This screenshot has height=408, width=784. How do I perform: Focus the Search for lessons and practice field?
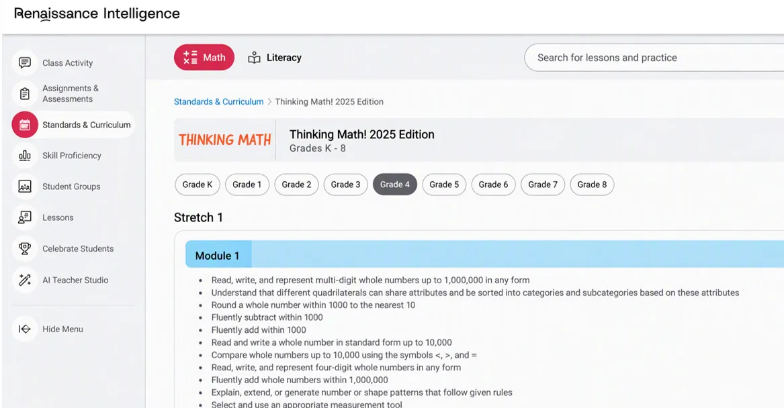point(654,58)
